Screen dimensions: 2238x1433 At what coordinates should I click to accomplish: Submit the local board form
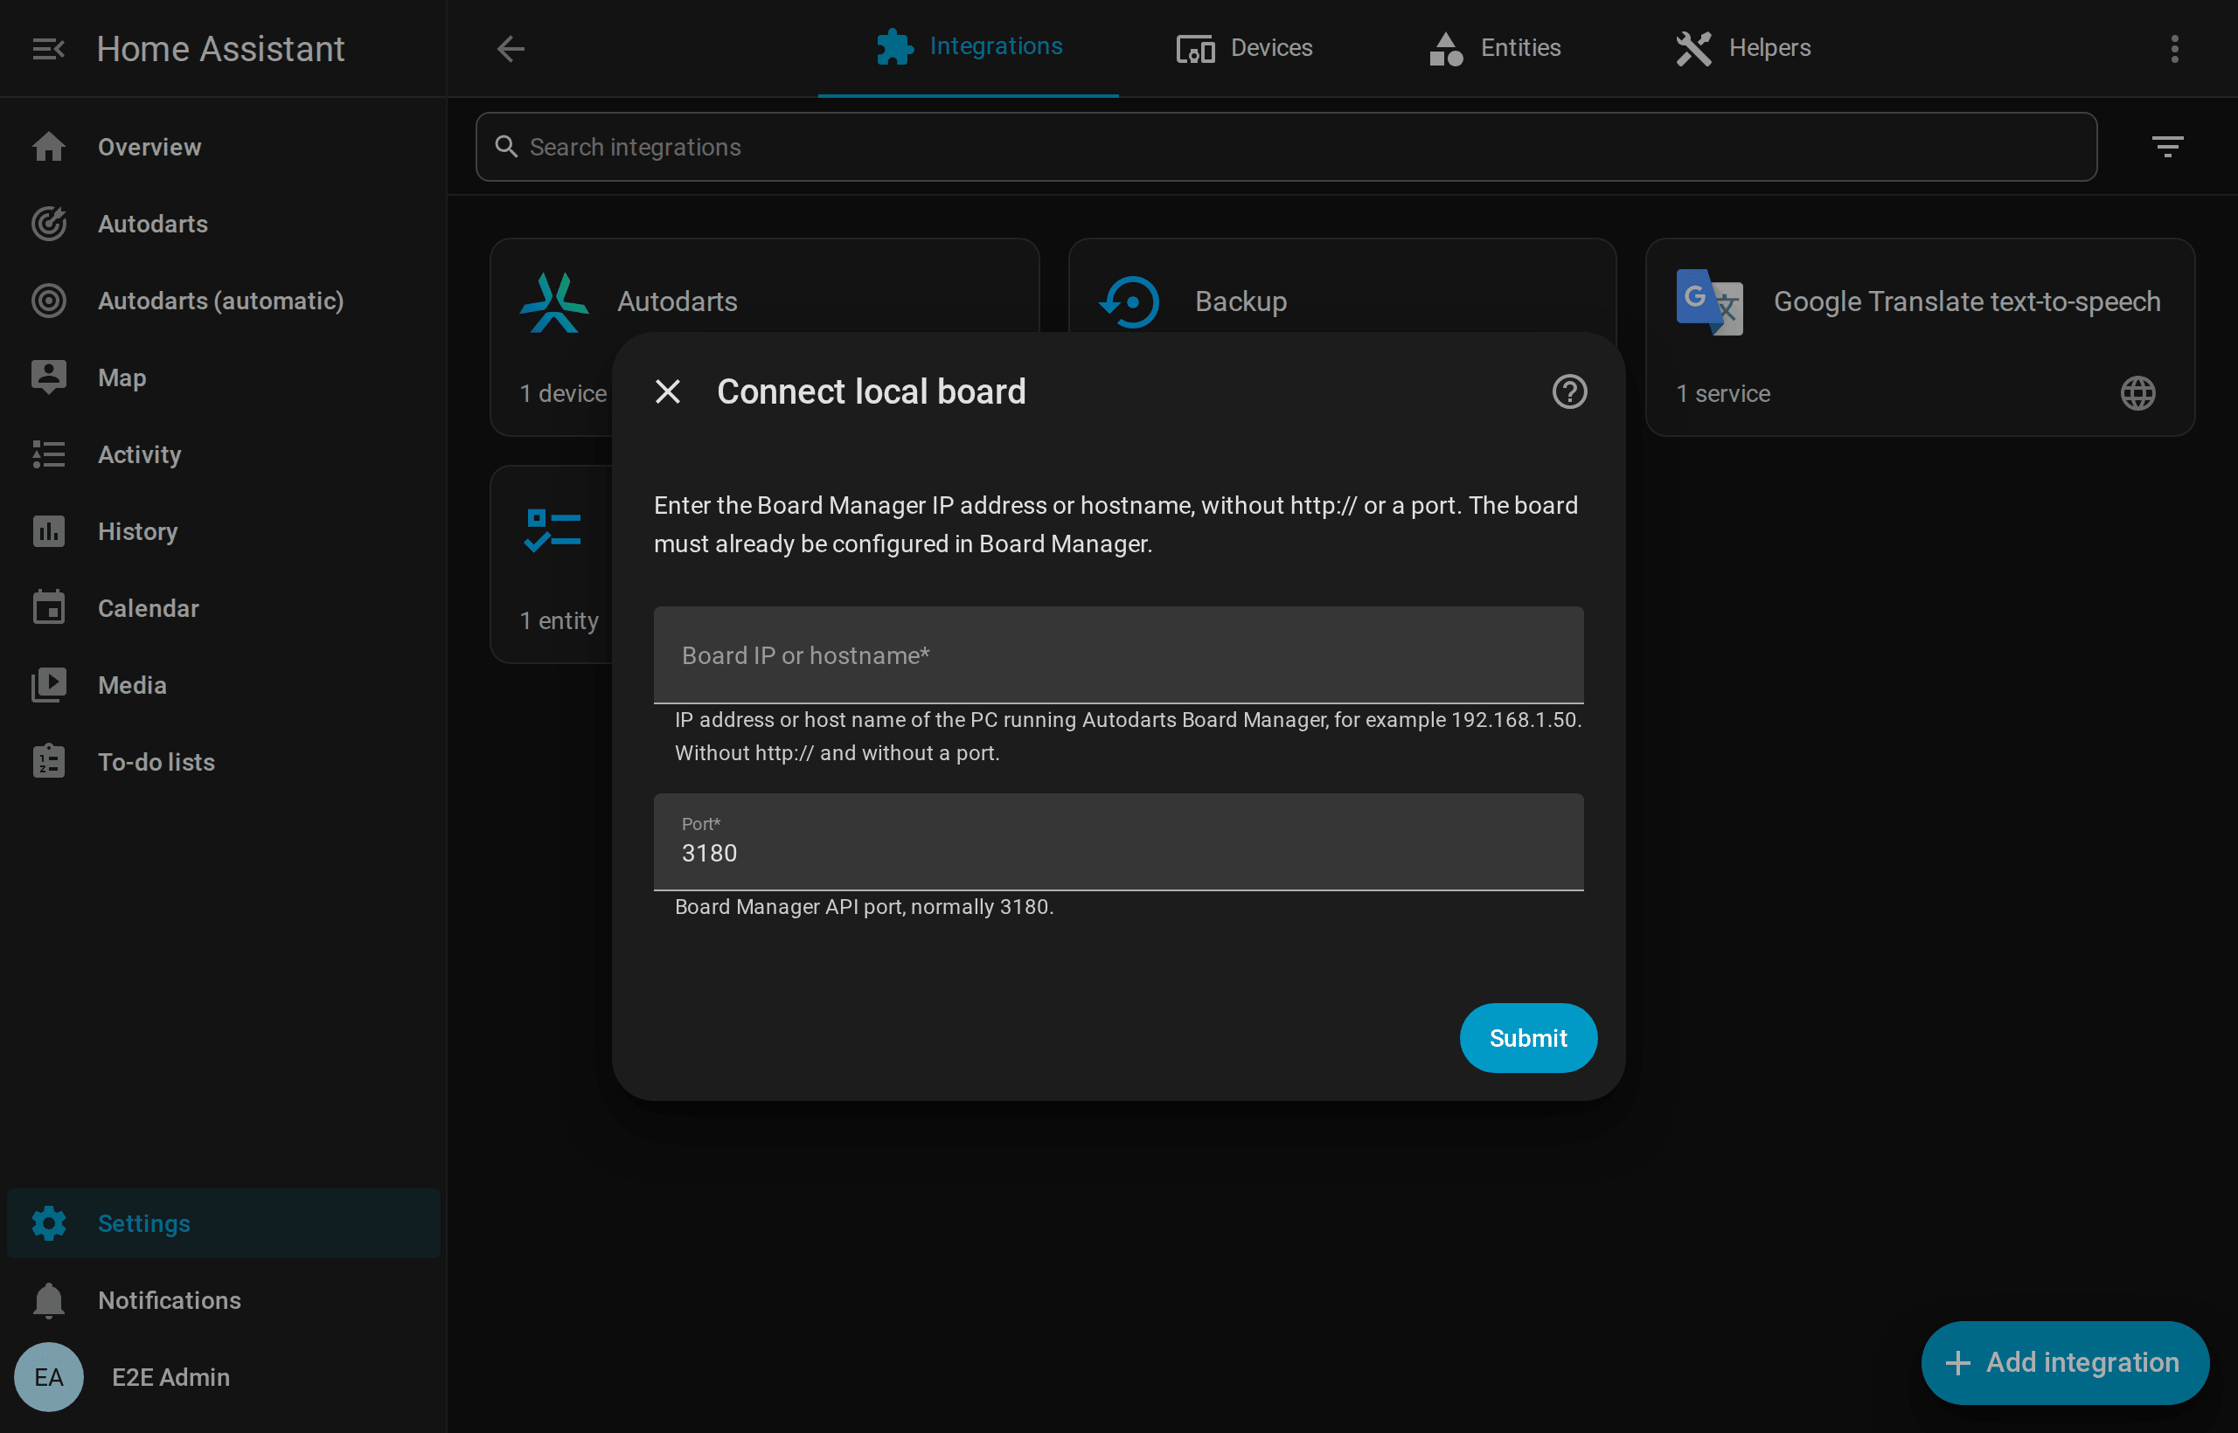[1527, 1037]
